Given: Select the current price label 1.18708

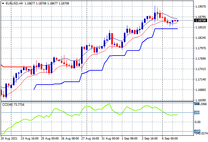Looking at the screenshot, I should [x=200, y=21].
